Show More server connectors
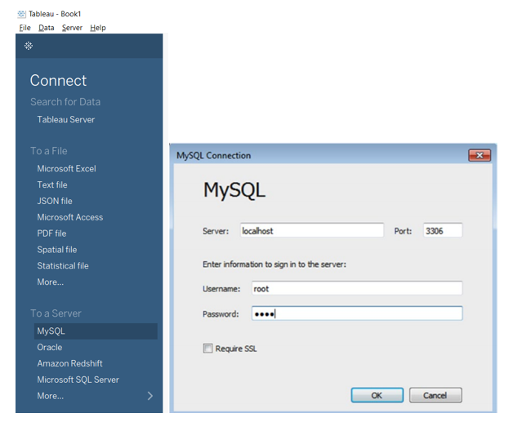 pyautogui.click(x=51, y=396)
